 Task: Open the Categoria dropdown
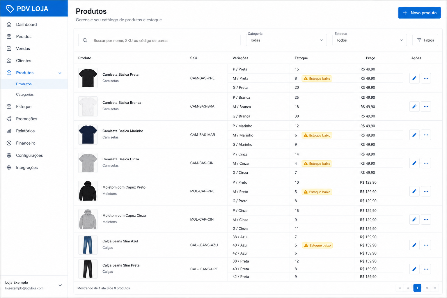click(286, 40)
